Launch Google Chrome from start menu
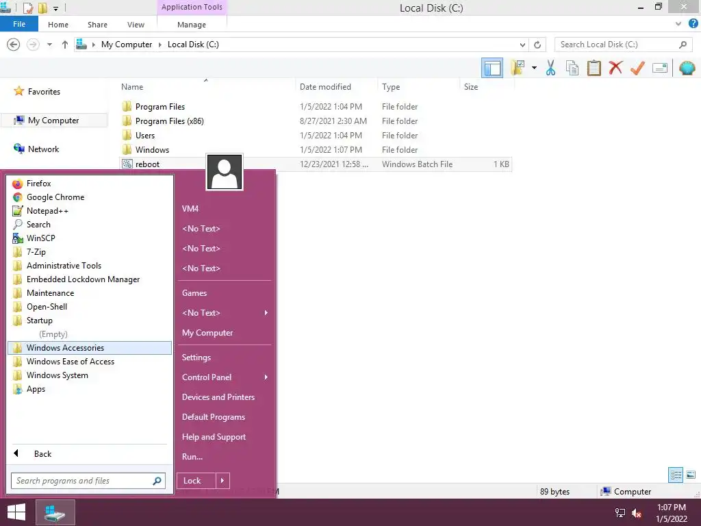Viewport: 701px width, 526px height. [90, 197]
